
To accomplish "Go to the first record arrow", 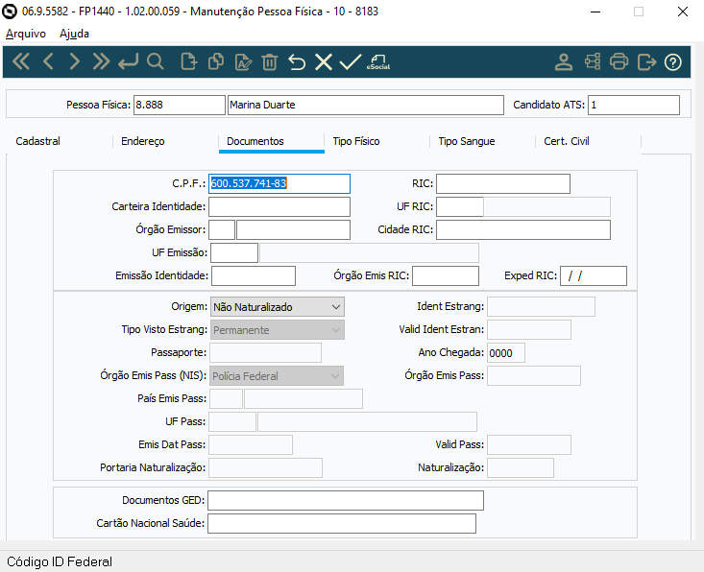I will coord(20,62).
